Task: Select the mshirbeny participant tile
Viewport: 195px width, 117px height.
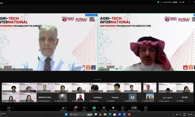Action: point(97,97)
